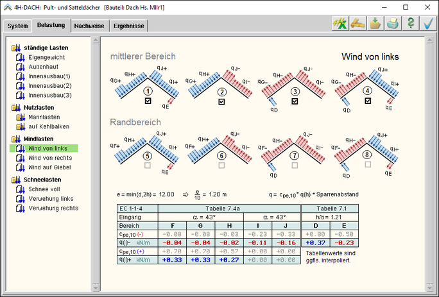Enable load case 5 checkbox in Randbereich
This screenshot has width=439, height=297.
pos(148,165)
